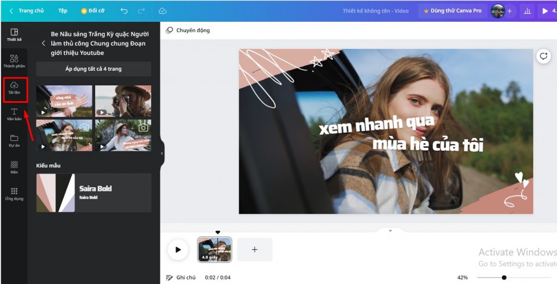This screenshot has height=284, width=557.
Task: Click the 42% zoom level
Action: coord(462,277)
